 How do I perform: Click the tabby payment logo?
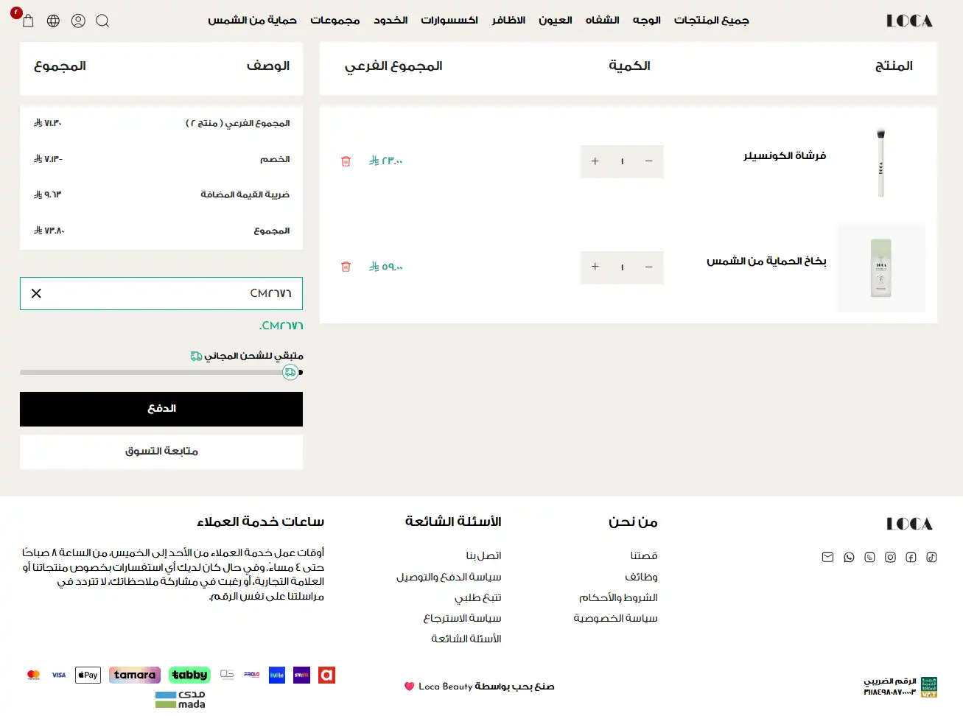(x=189, y=675)
